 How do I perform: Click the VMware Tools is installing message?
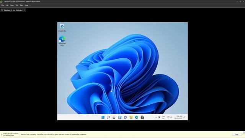54,135
